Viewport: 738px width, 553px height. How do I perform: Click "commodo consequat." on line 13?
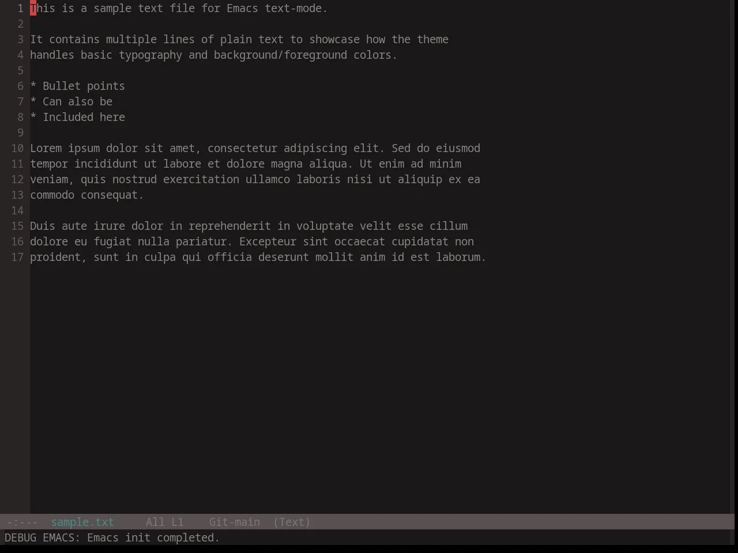[87, 195]
